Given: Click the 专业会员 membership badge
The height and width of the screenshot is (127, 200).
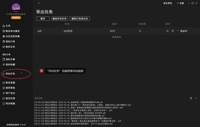Looking at the screenshot, I should pyautogui.click(x=16, y=18).
